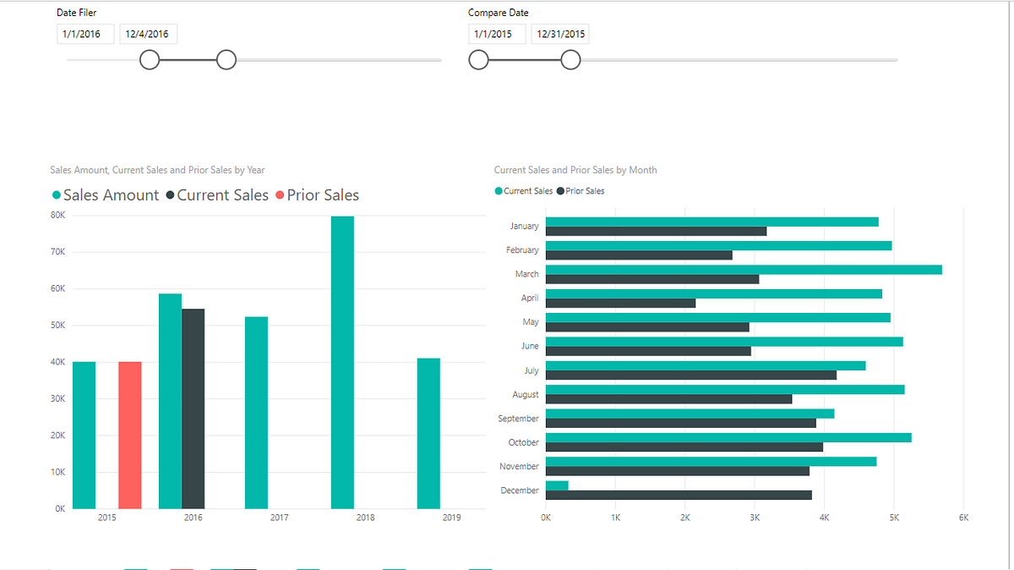Click December's short Current Sales bar

[556, 485]
